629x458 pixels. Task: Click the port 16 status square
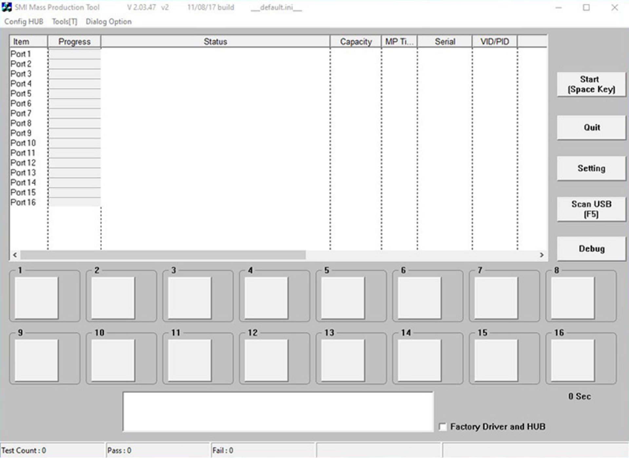point(572,360)
